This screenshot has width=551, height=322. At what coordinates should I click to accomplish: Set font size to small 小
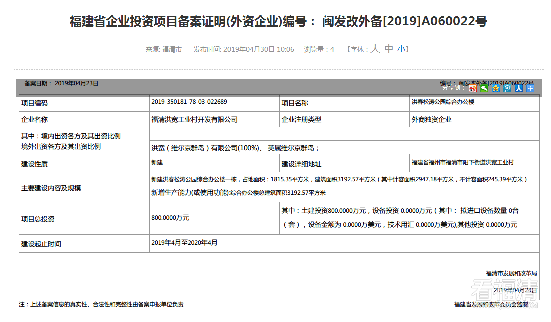coord(401,49)
